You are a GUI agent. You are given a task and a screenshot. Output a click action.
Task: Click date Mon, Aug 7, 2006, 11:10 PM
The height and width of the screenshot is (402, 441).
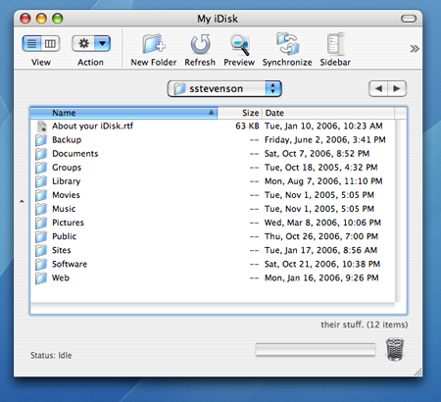pyautogui.click(x=323, y=181)
